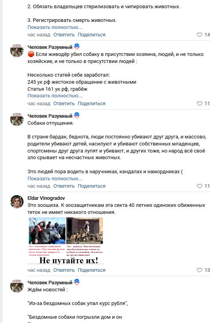Share the comment about 245 ук рф

pyautogui.click(x=91, y=103)
